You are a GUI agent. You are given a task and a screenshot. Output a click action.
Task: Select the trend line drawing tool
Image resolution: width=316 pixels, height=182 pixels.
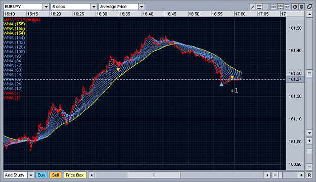(252, 7)
